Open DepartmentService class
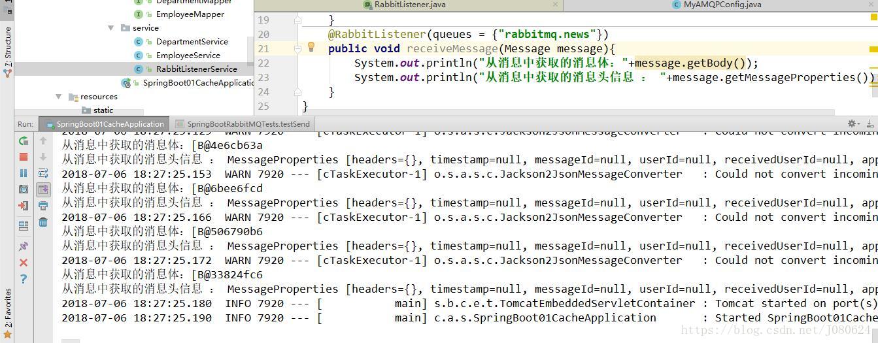Image resolution: width=878 pixels, height=343 pixels. pyautogui.click(x=181, y=41)
